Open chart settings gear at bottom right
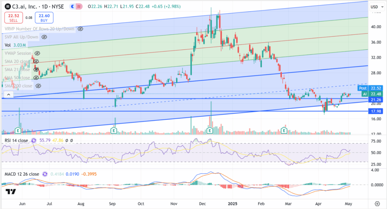The height and width of the screenshot is (209, 387). click(x=377, y=204)
